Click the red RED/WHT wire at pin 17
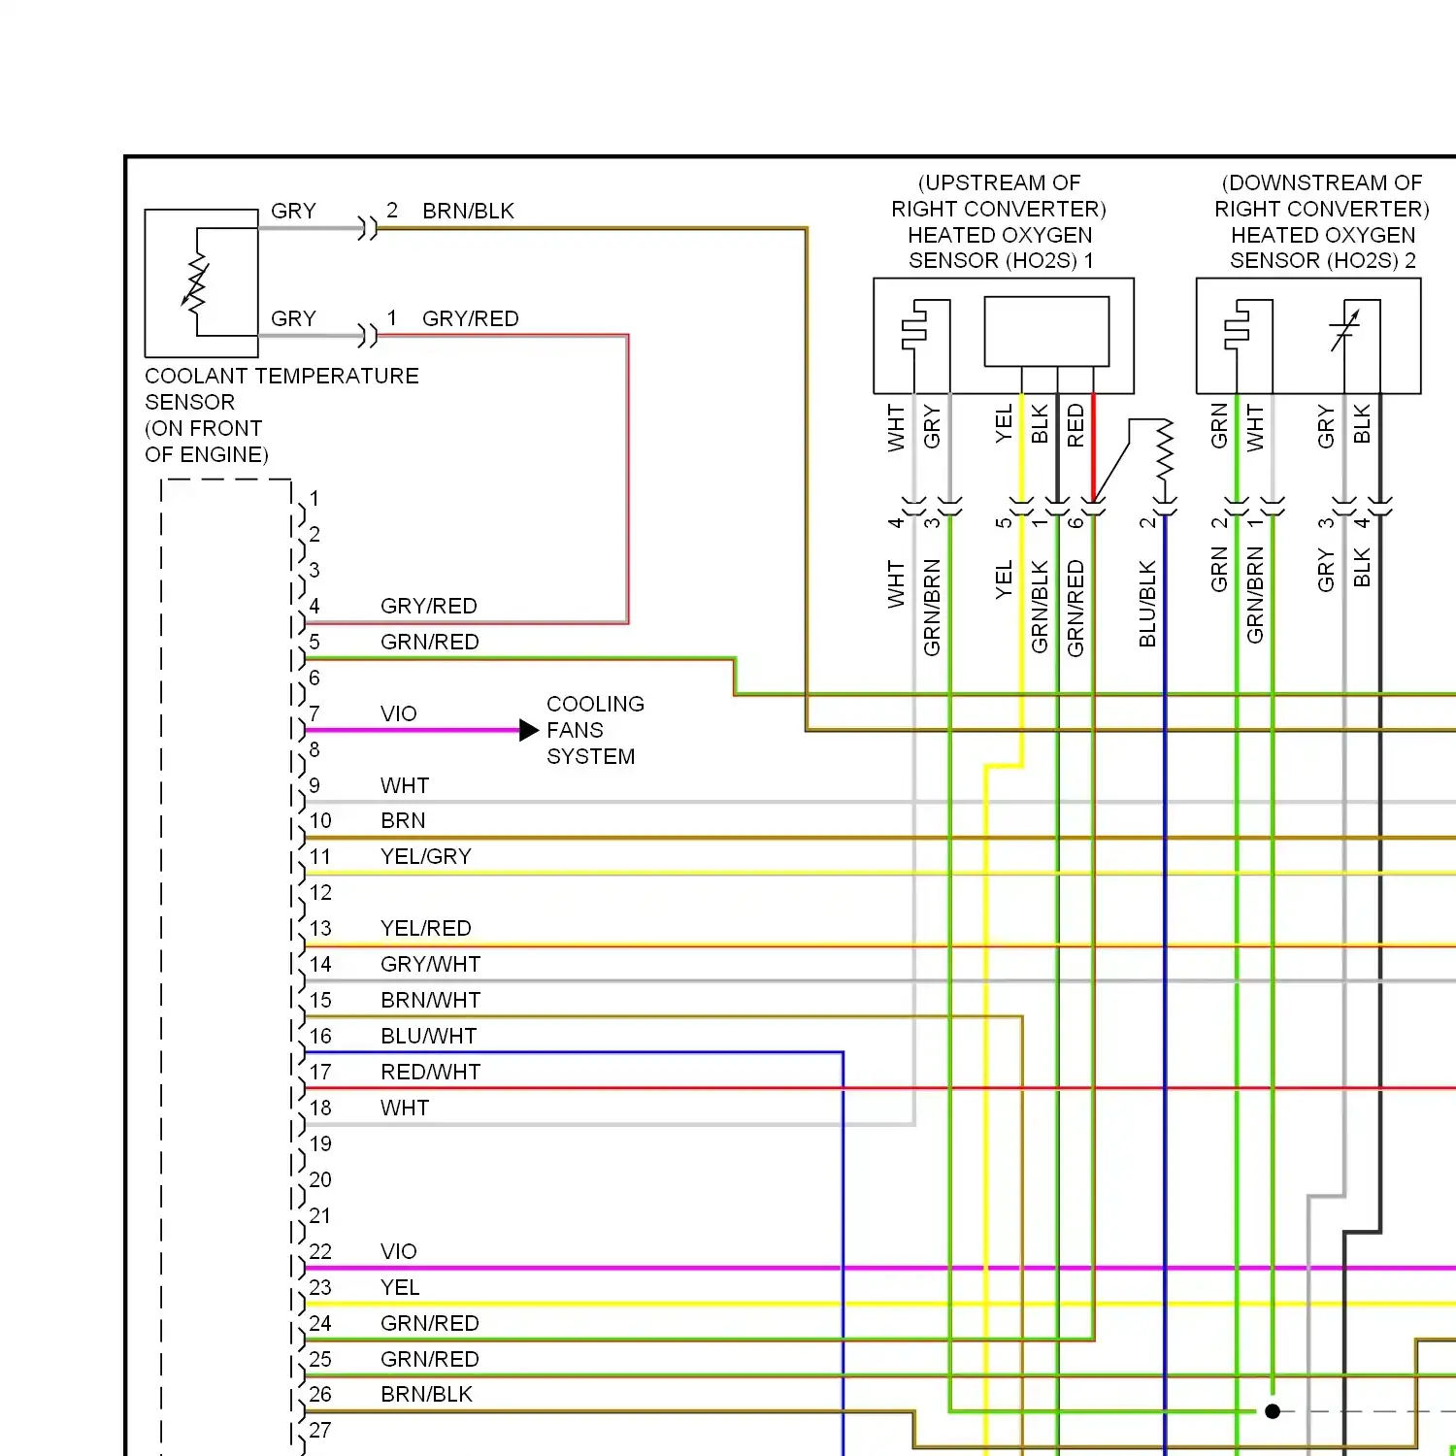The height and width of the screenshot is (1456, 1456). (880, 1088)
